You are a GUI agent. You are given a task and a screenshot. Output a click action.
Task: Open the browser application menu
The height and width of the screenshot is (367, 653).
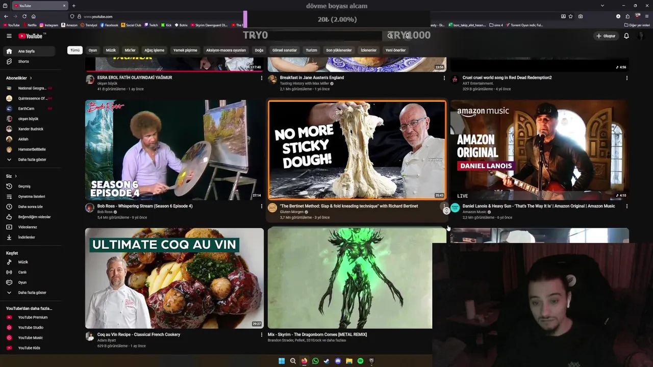coord(646,16)
